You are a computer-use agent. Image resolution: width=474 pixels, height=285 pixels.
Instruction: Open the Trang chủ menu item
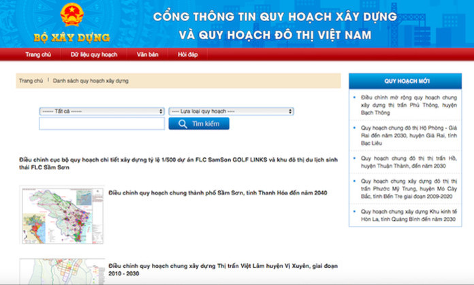pos(38,54)
